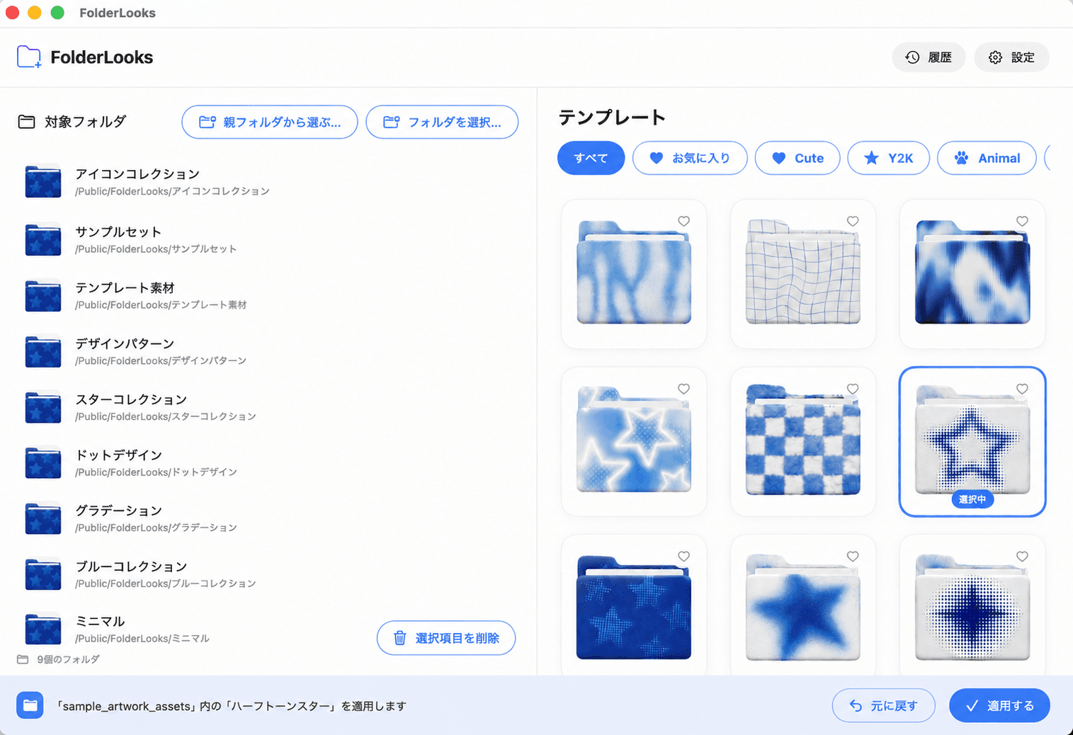Favorite the blurry blue star template
Viewport: 1073px width, 735px height.
tap(853, 557)
